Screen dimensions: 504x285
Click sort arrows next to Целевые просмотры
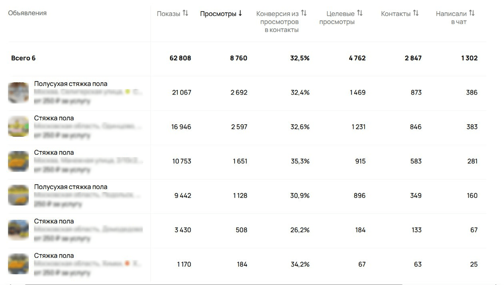click(x=360, y=13)
